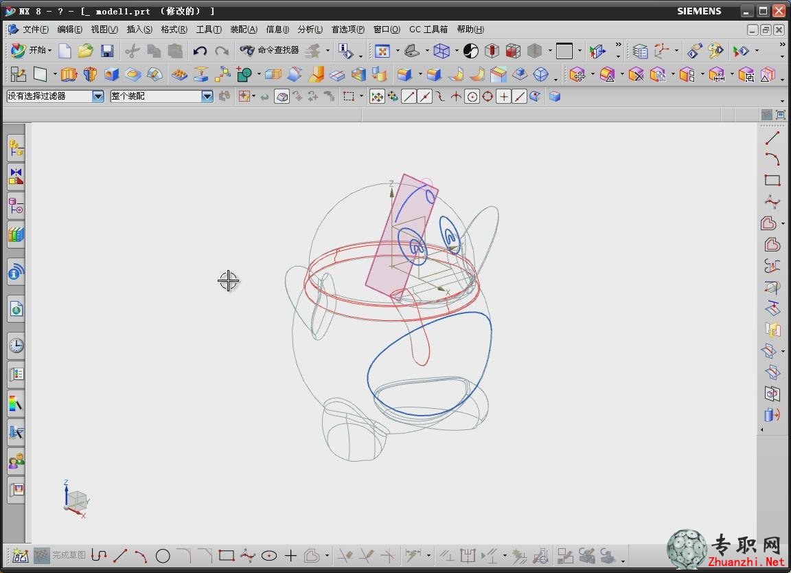
Task: Select the Arc tool in right toolbar
Action: coord(772,159)
